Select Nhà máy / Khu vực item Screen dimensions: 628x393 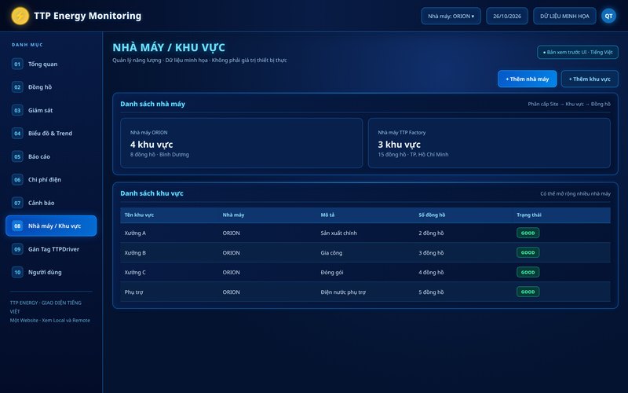click(51, 226)
